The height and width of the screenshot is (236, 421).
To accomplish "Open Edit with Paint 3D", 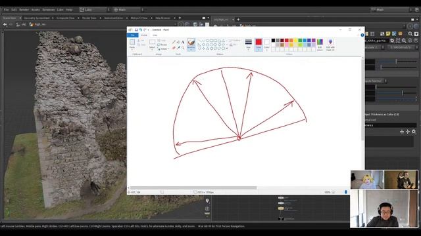I will coord(330,45).
